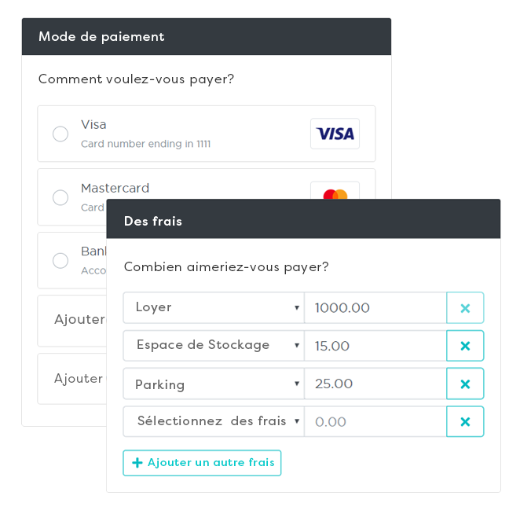Select the bank account radio button
Viewport: 520px width, 514px height.
[60, 260]
